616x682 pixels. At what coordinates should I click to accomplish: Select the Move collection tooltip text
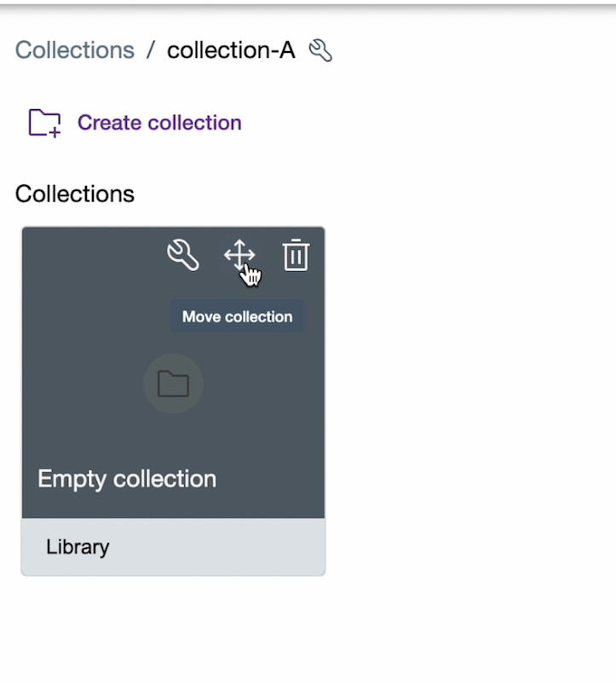[x=237, y=316]
